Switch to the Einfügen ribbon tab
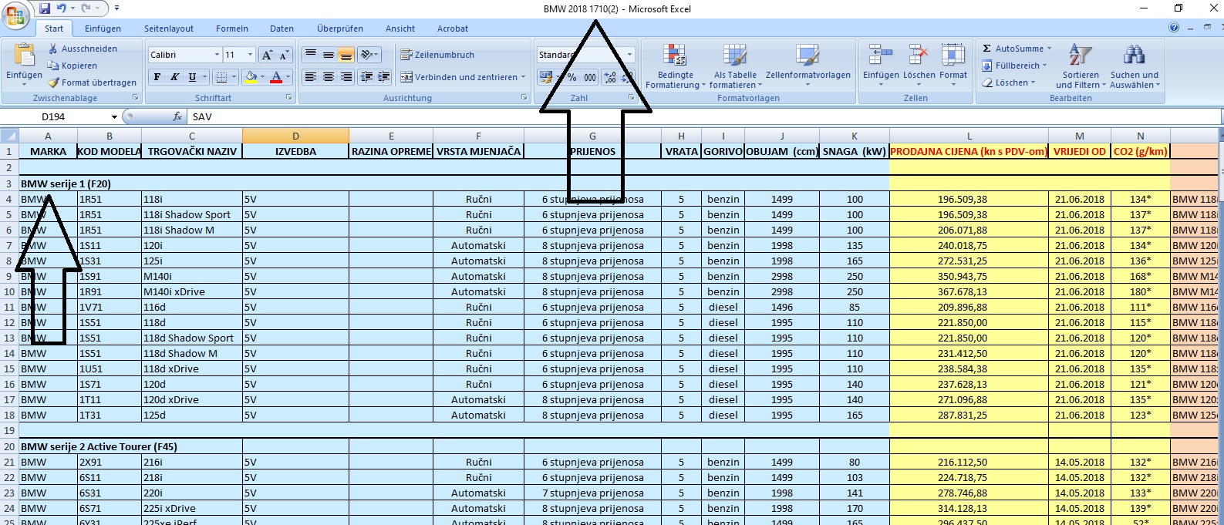This screenshot has height=525, width=1224. click(103, 29)
